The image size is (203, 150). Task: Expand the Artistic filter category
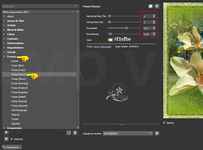11,25
